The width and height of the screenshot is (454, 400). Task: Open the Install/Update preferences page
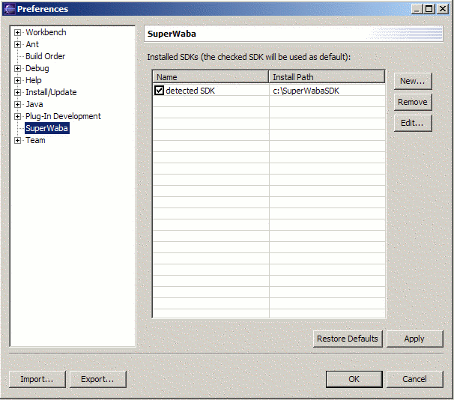pos(51,92)
